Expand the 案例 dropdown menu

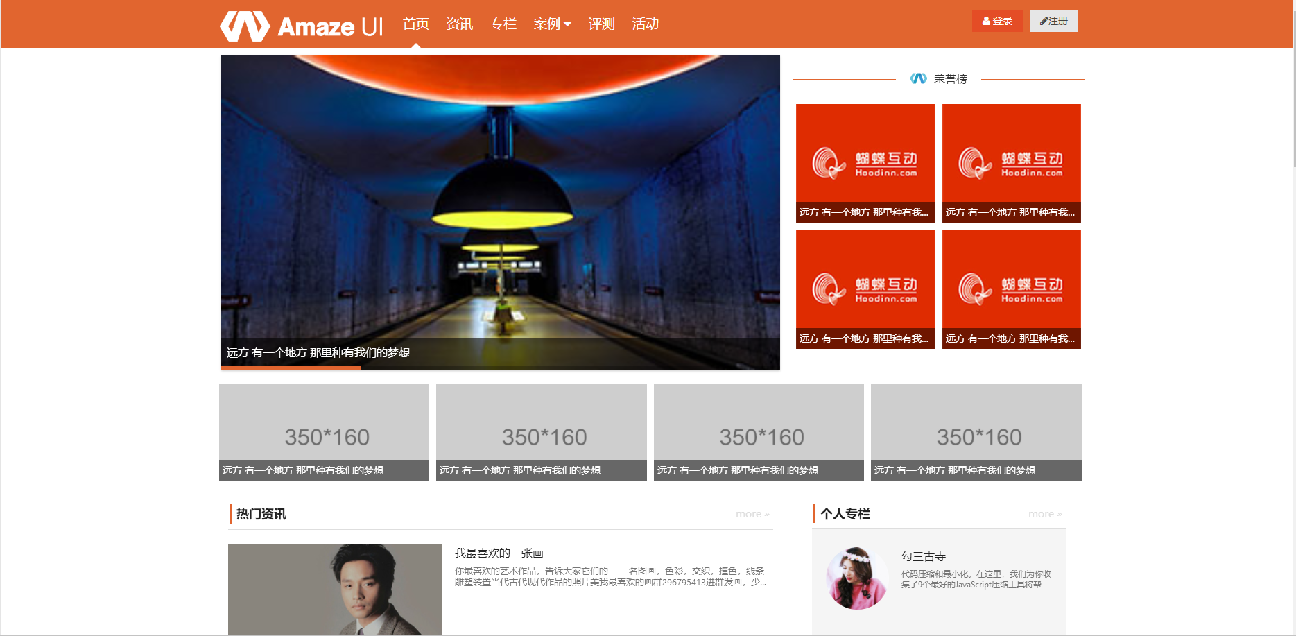point(552,24)
